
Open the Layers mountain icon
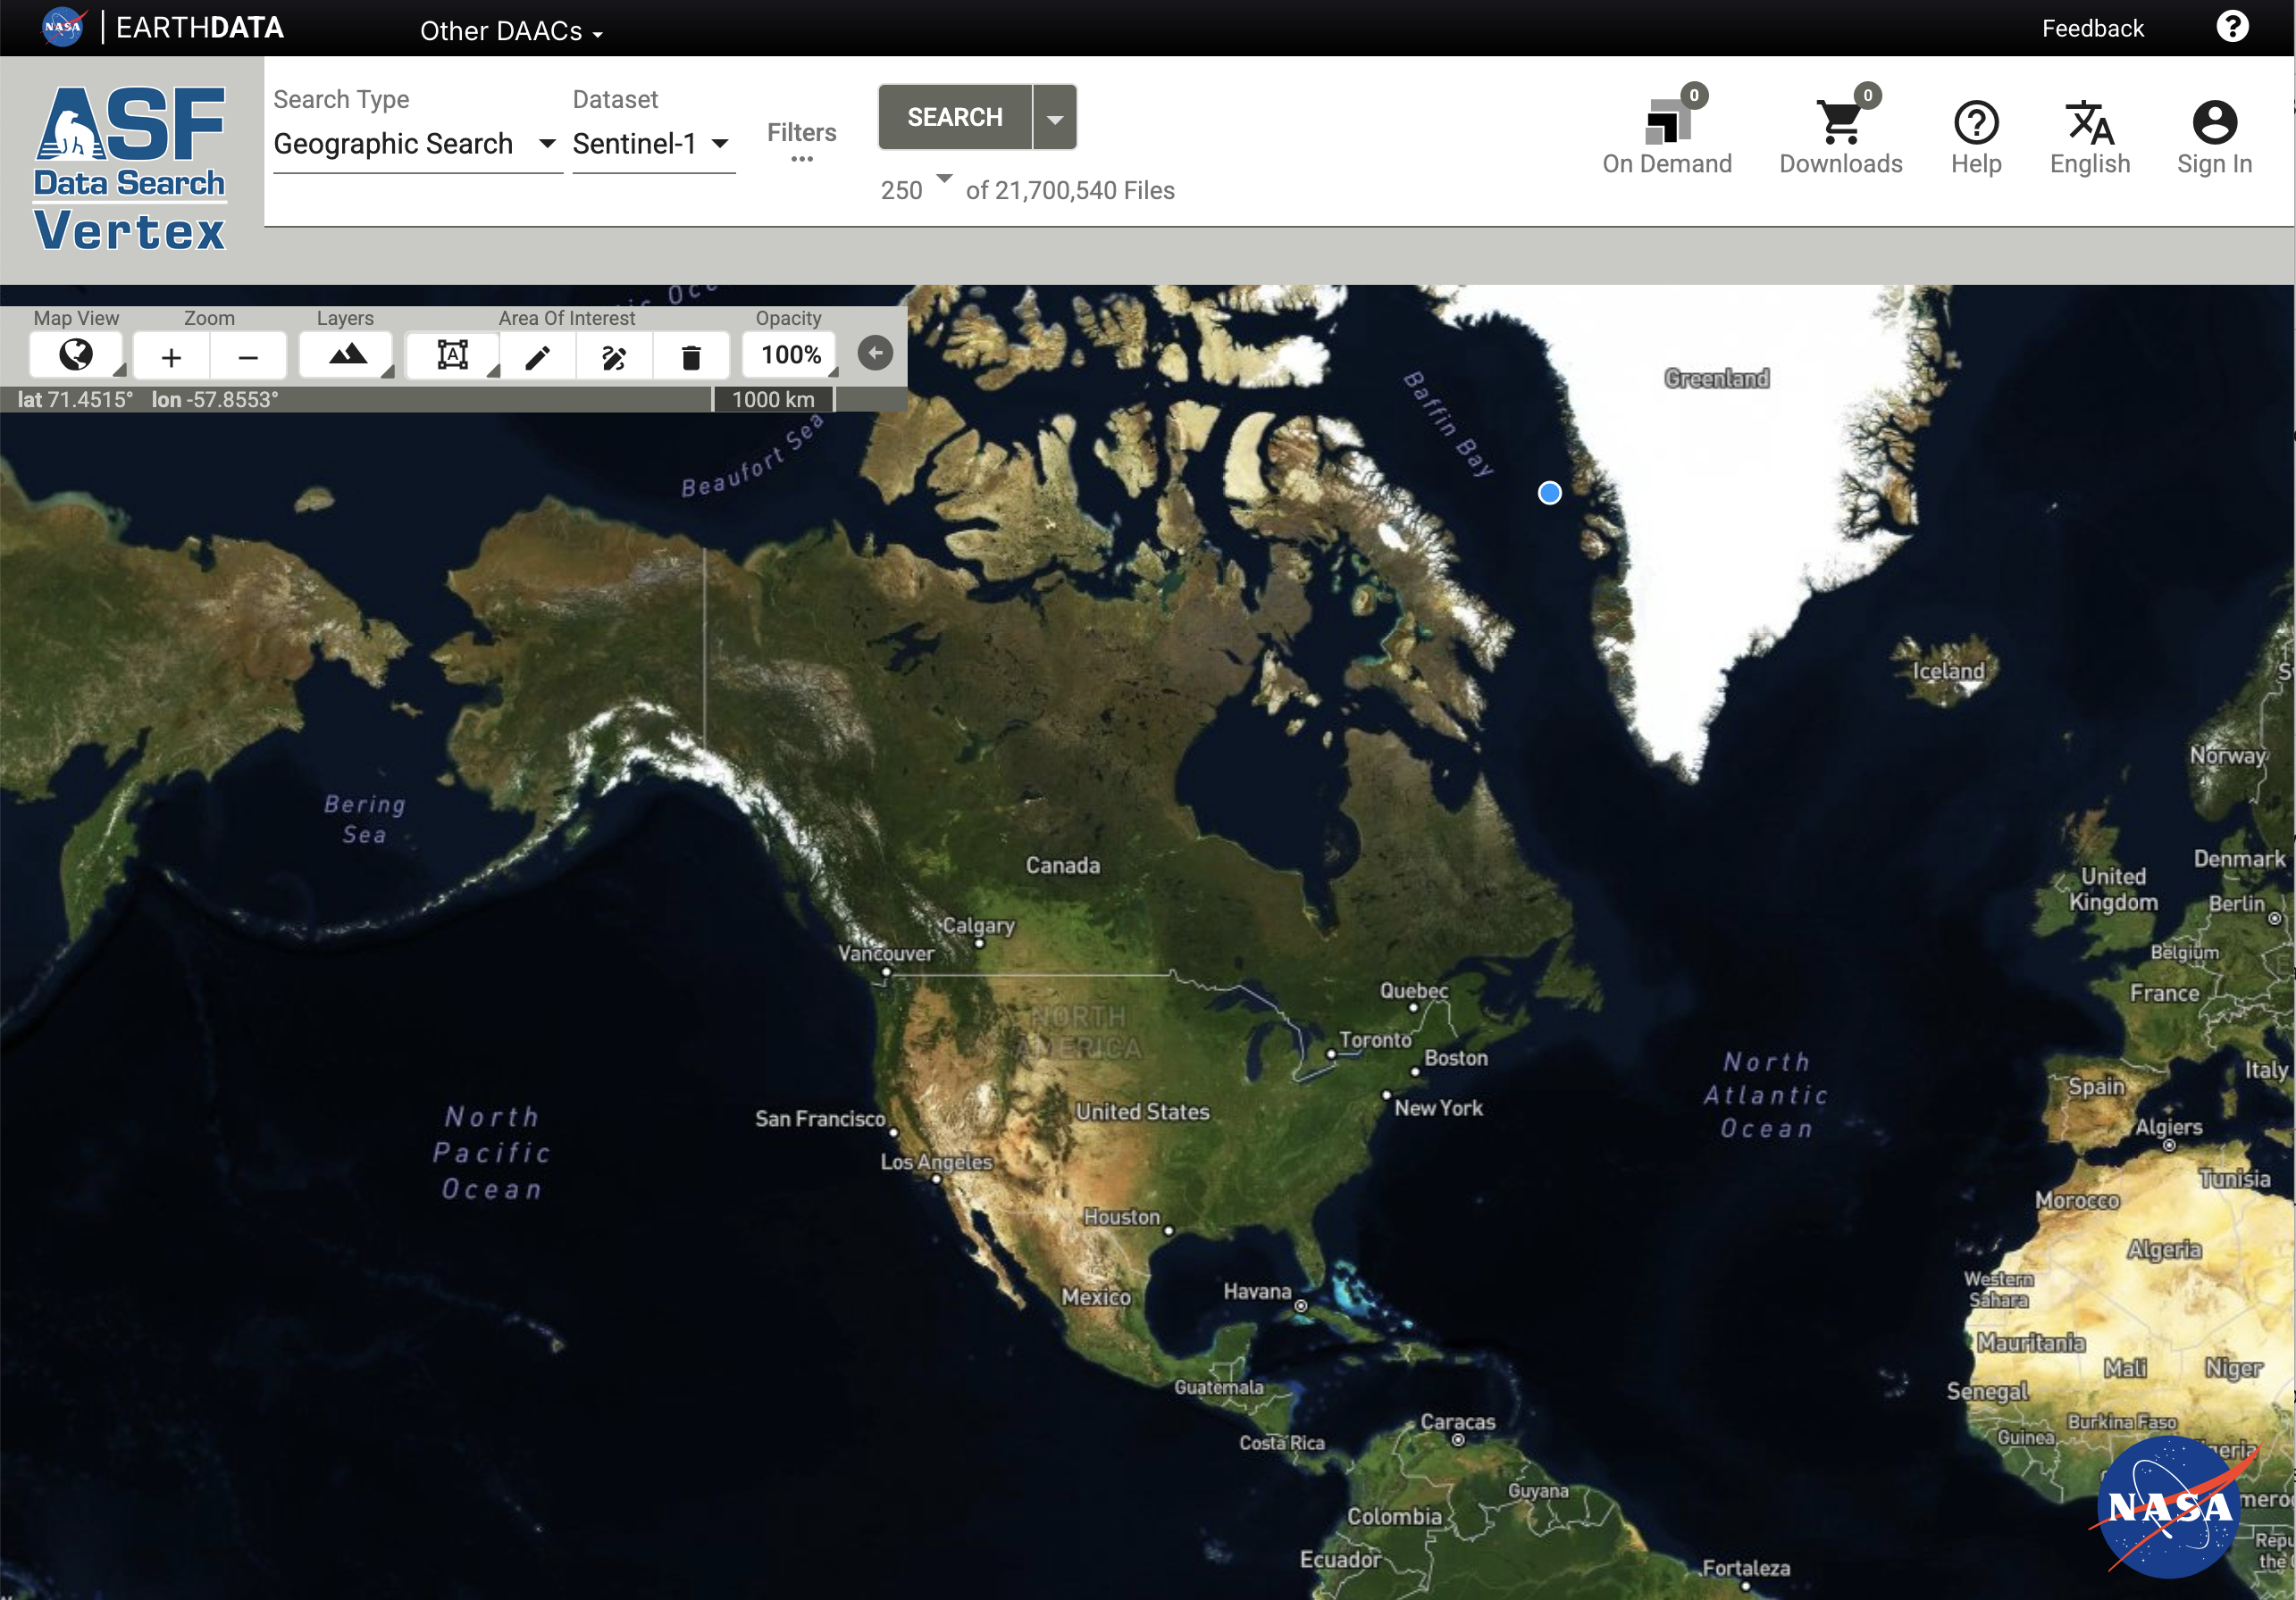click(x=347, y=354)
